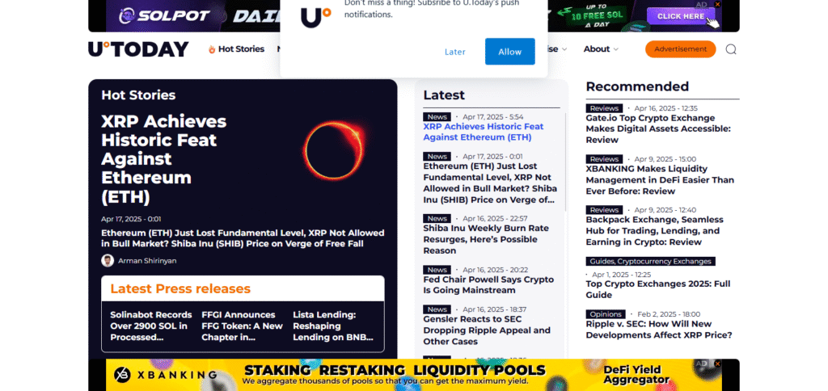Viewport: 828px width, 391px height.
Task: Click the flame Hot Stories menu item
Action: 236,49
